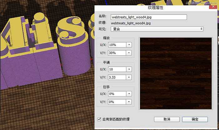Expand the 位移 V/Y dropdown arrow
The image size is (219, 130).
point(129,102)
